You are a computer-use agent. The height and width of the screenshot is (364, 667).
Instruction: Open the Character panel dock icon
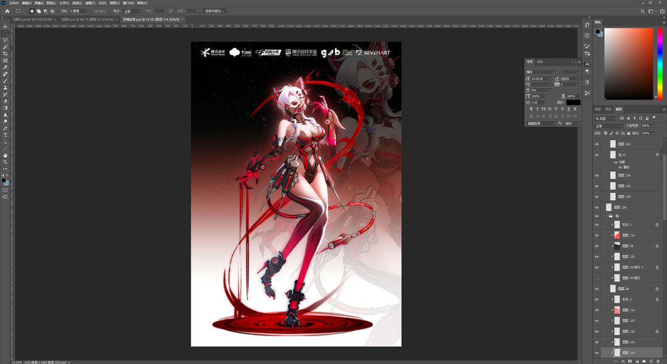pos(587,64)
